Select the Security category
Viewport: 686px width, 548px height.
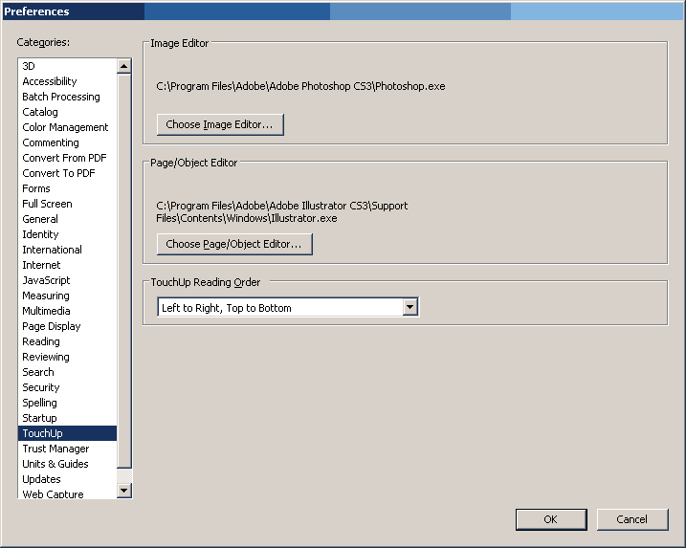pyautogui.click(x=67, y=387)
